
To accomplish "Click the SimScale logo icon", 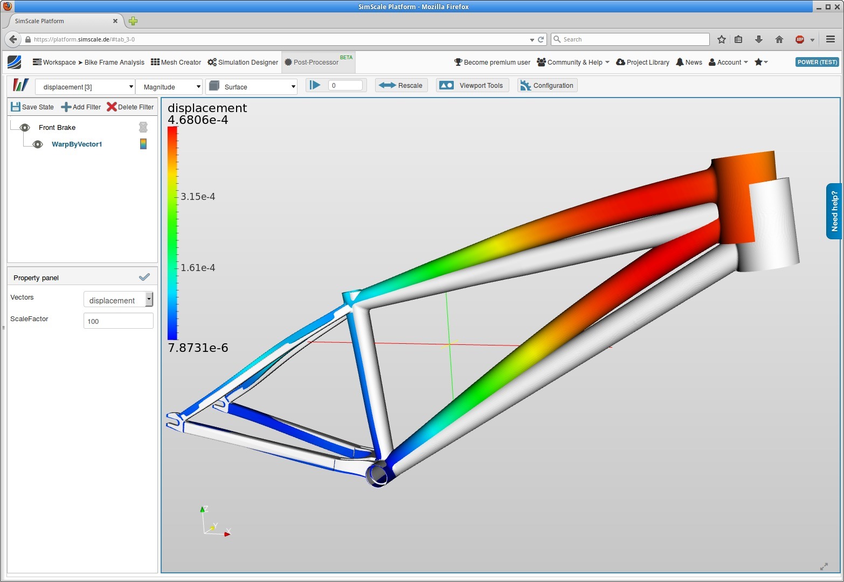I will click(15, 62).
